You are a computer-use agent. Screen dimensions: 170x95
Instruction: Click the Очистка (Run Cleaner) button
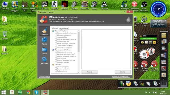(x=123, y=72)
